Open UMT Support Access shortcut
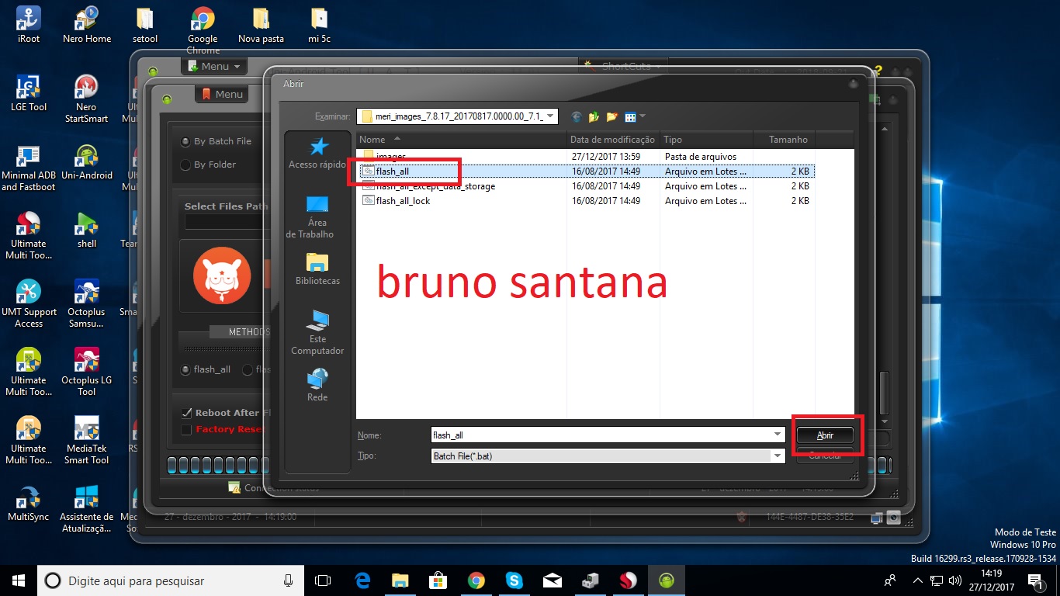 (29, 304)
